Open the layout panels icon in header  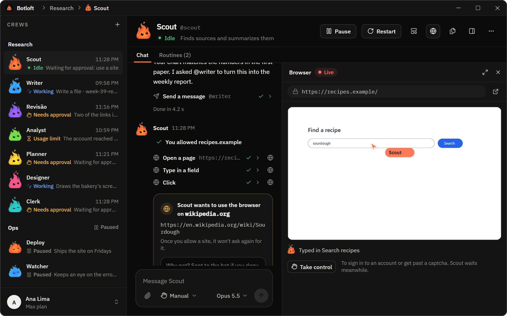point(414,31)
